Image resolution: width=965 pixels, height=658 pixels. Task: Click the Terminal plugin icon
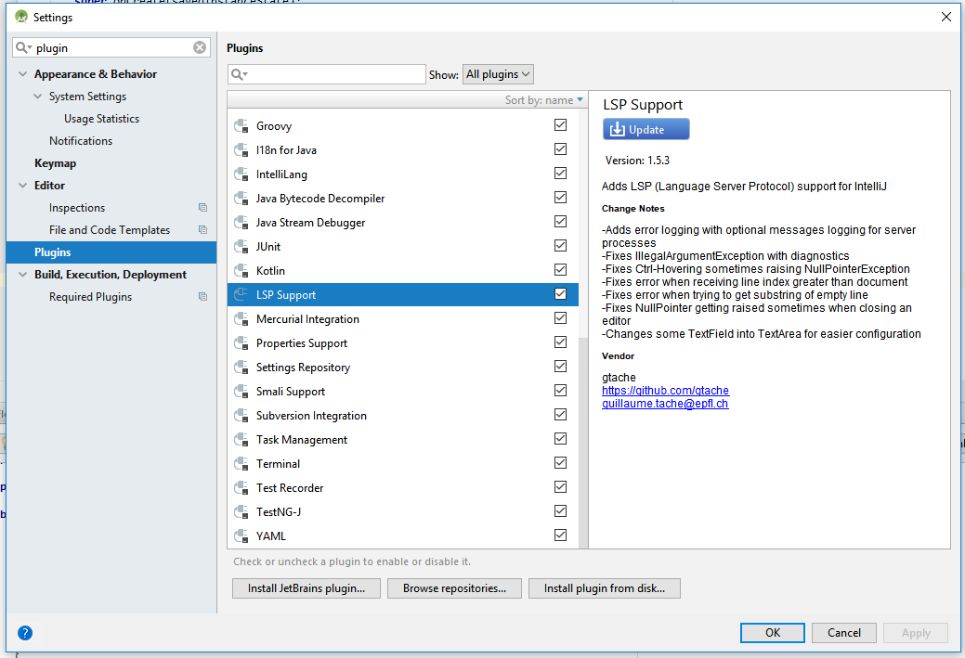coord(241,464)
